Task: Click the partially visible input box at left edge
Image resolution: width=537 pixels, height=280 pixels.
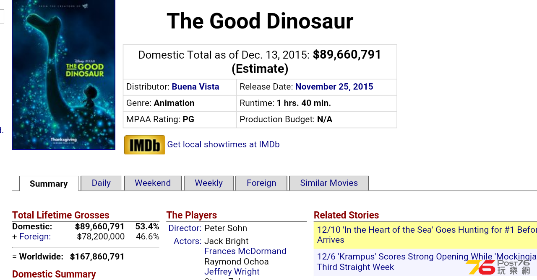Action: click(x=2, y=16)
